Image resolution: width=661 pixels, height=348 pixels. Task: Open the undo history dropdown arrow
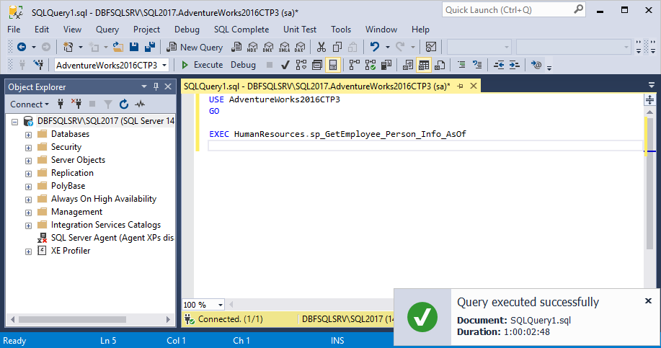coord(387,47)
